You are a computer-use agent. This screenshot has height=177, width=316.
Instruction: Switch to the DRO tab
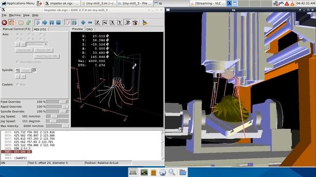coord(89,29)
